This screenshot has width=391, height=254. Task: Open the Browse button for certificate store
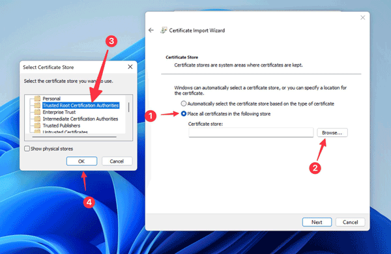click(332, 133)
